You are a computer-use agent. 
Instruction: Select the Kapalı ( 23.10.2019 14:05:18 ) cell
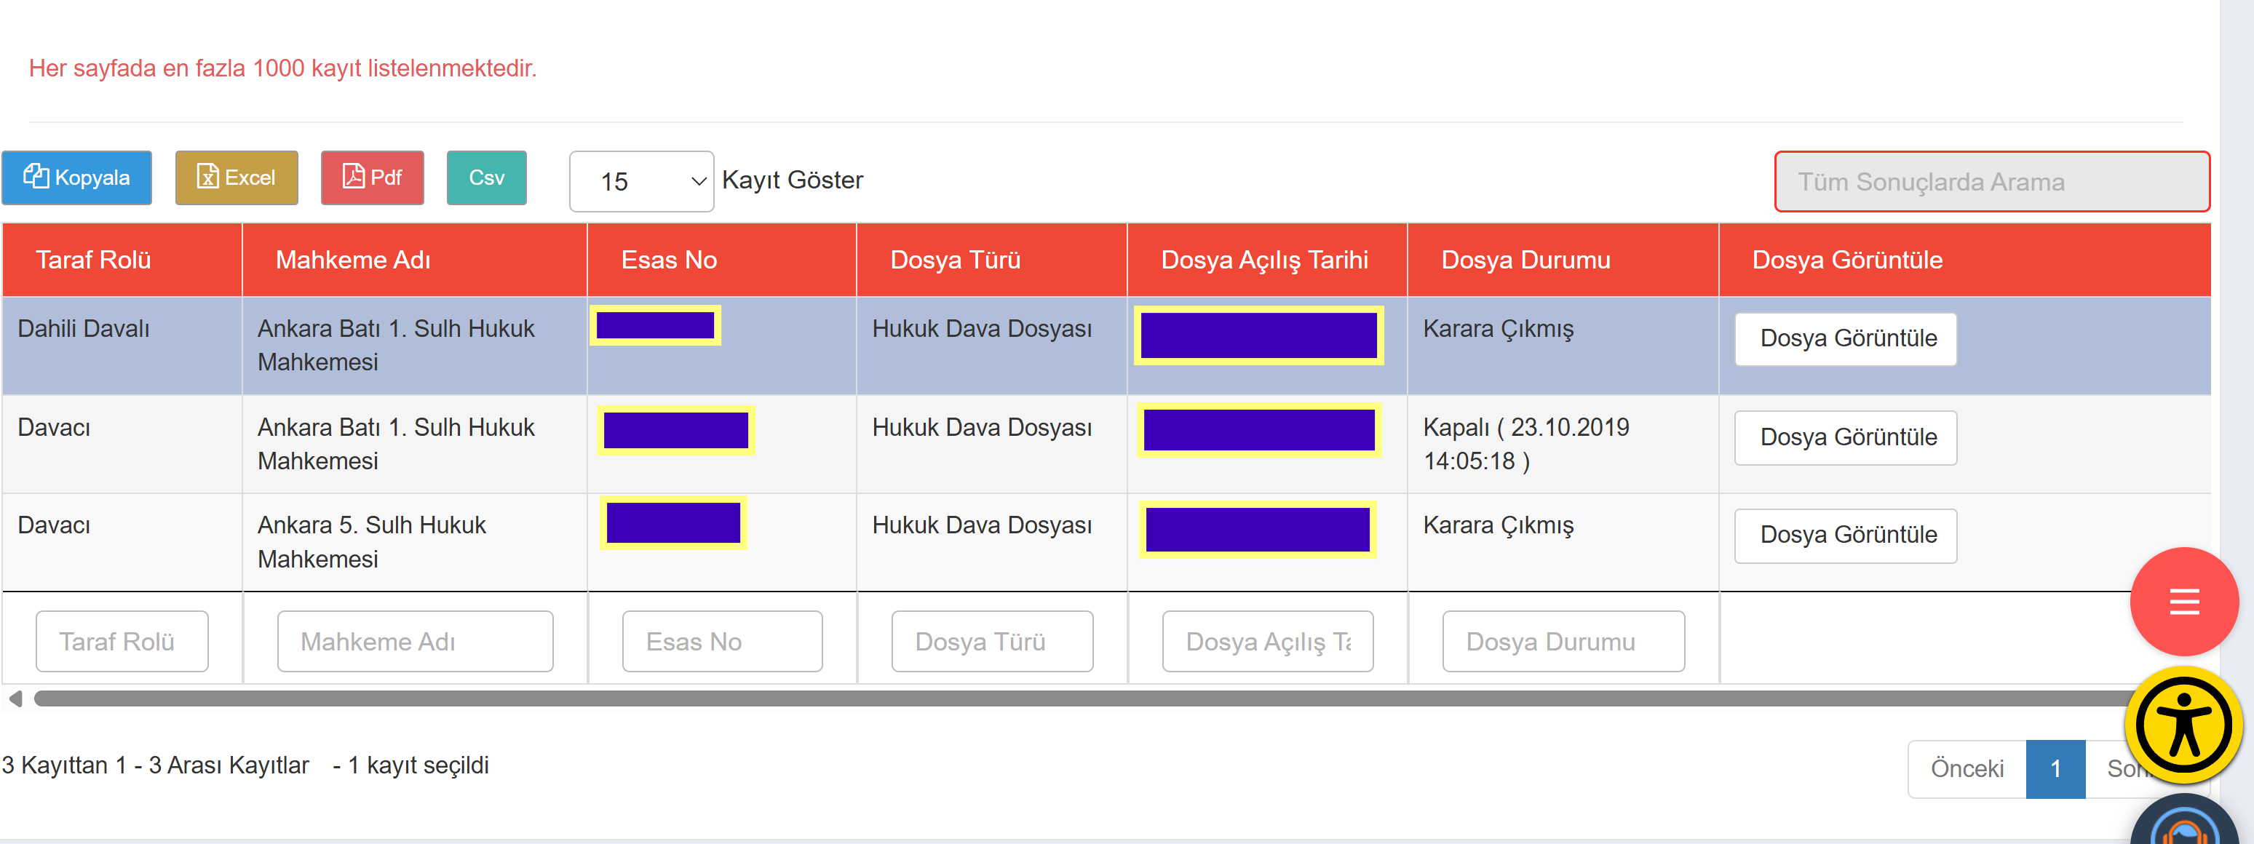(x=1563, y=445)
